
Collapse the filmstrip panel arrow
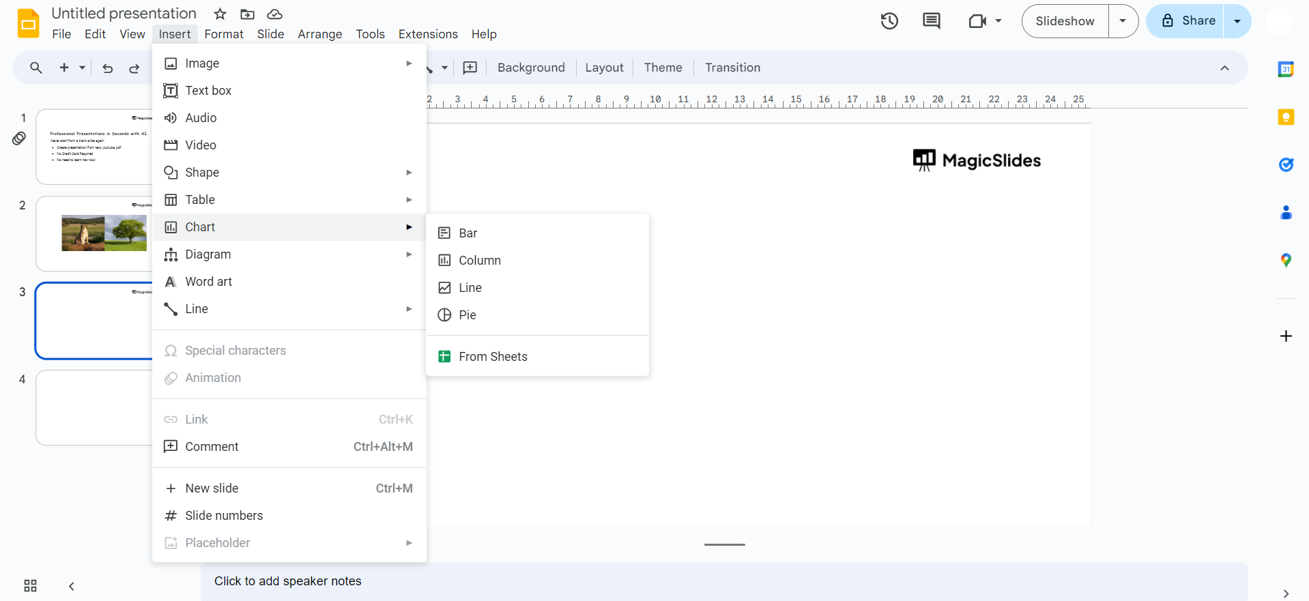pyautogui.click(x=72, y=586)
